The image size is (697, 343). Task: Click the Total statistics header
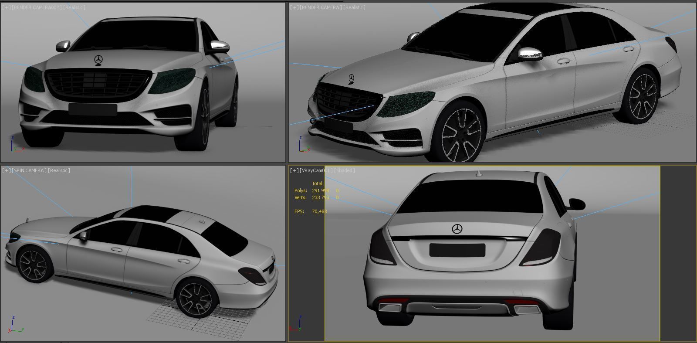click(x=317, y=183)
